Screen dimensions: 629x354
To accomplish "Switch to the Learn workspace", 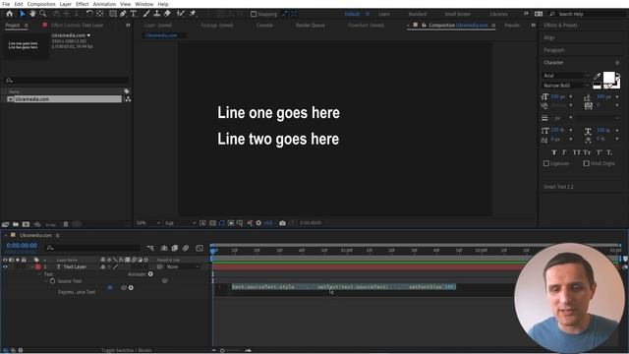I will 384,14.
